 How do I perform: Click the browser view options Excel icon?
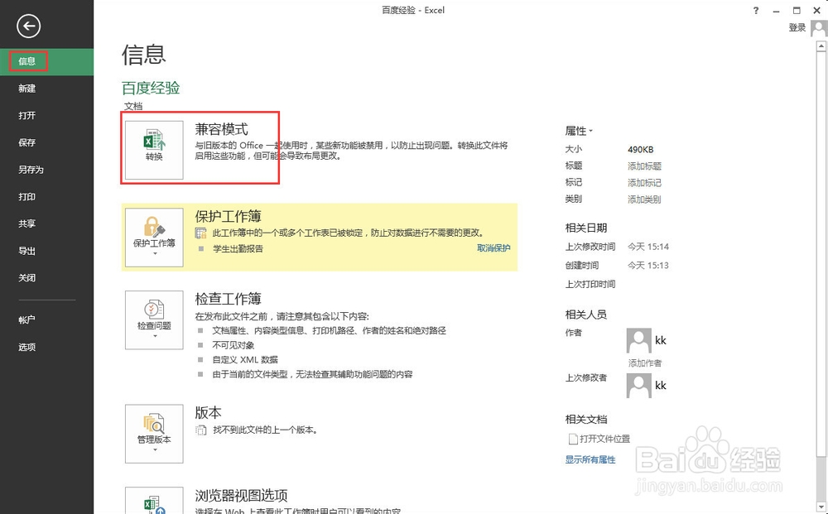(x=154, y=500)
